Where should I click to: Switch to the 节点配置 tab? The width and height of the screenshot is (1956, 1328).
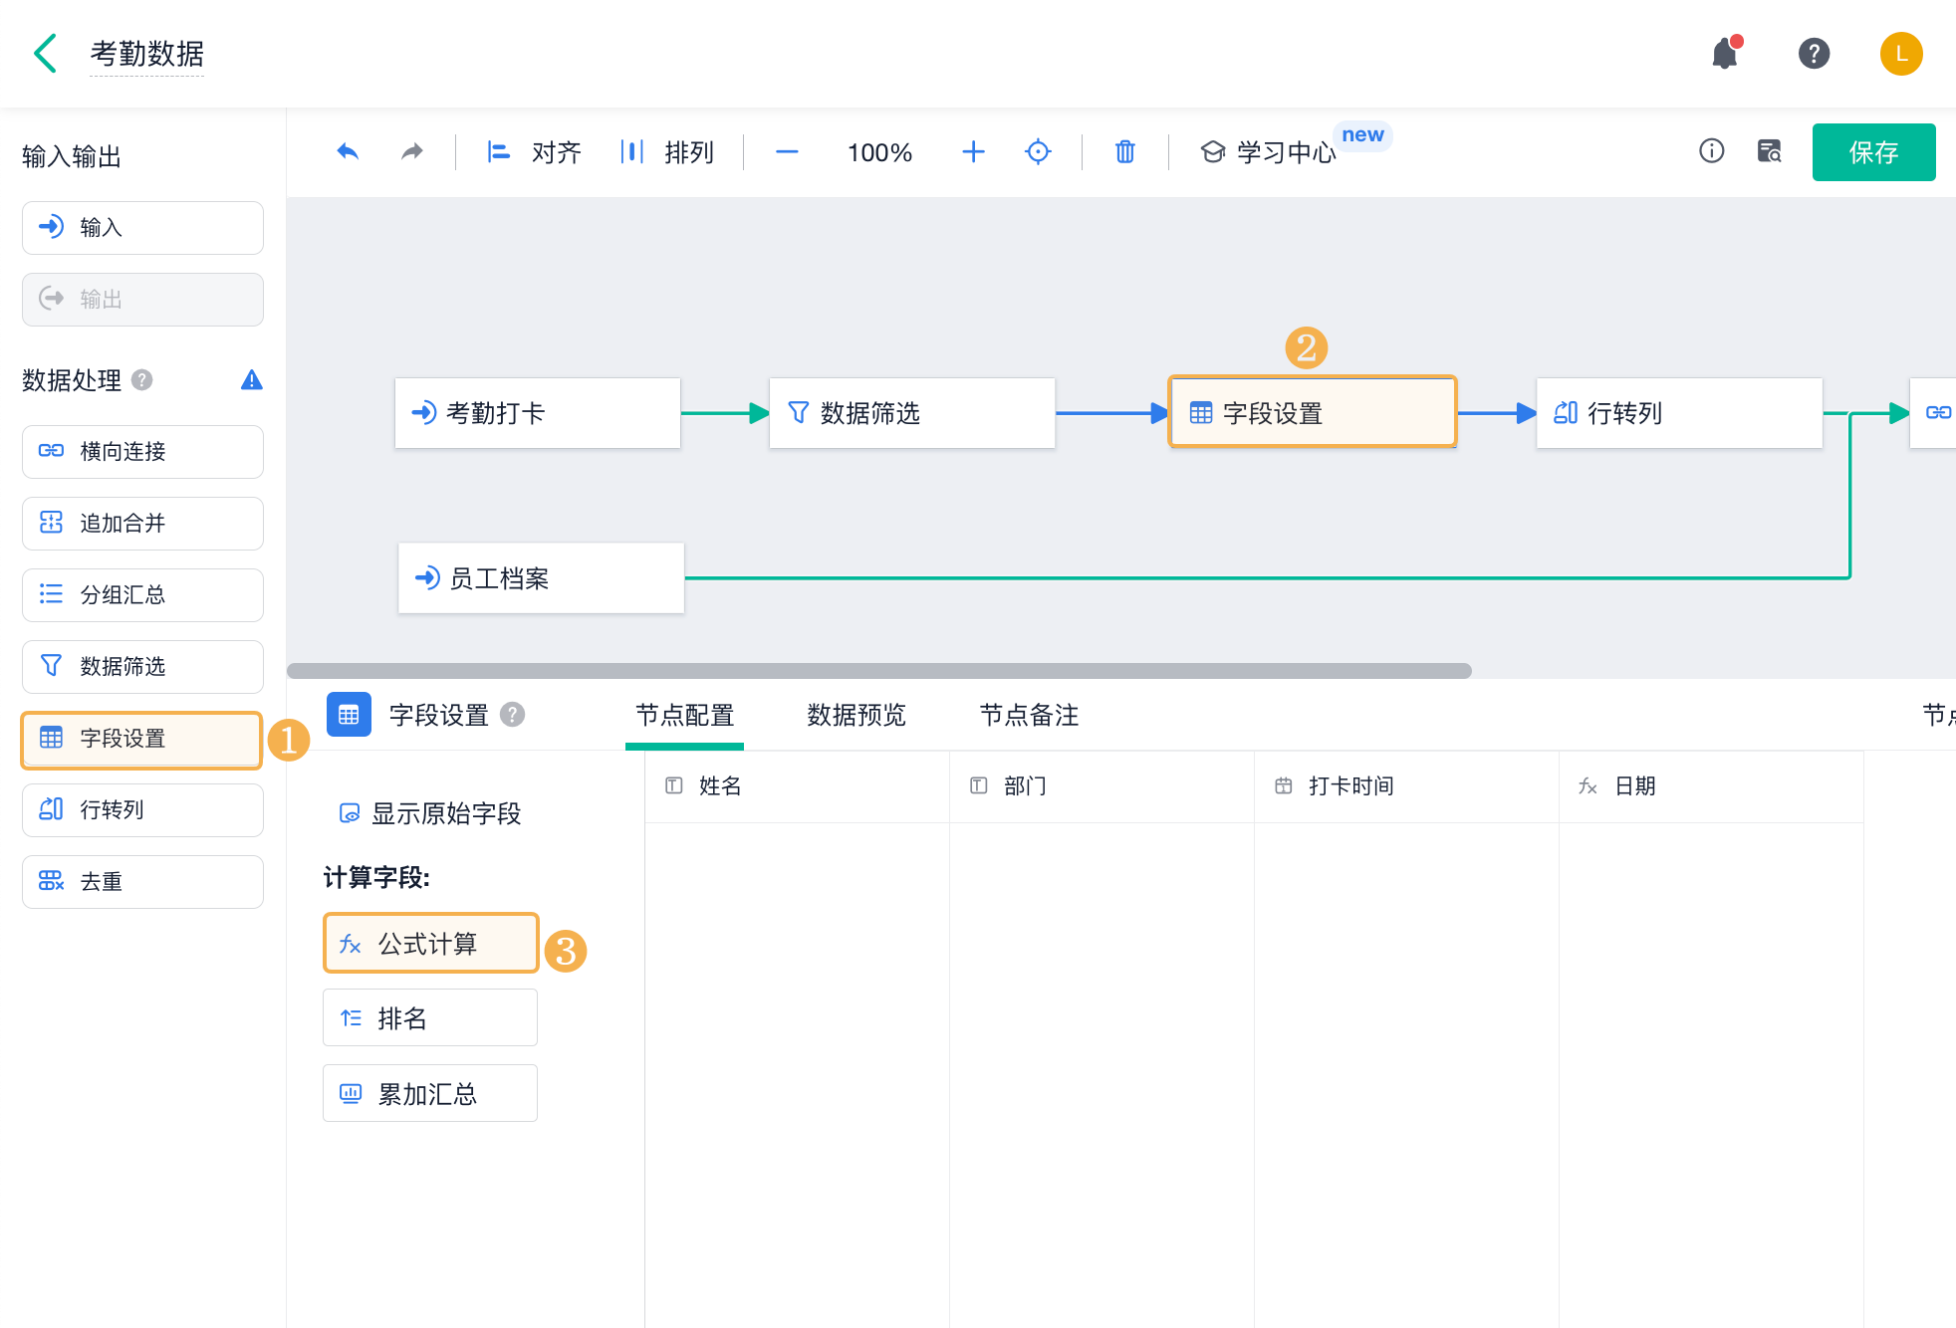point(684,716)
